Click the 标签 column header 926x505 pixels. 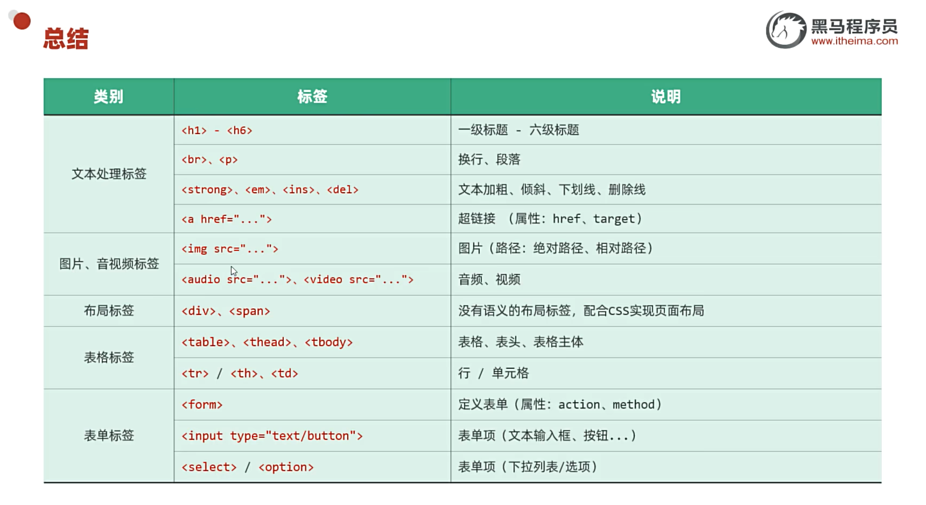(x=312, y=97)
